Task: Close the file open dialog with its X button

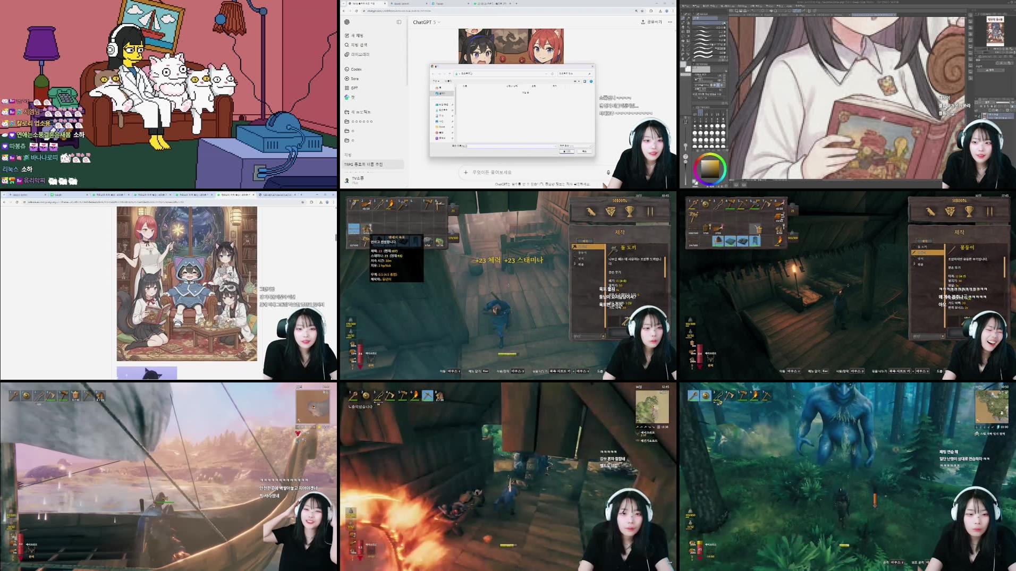Action: [592, 66]
